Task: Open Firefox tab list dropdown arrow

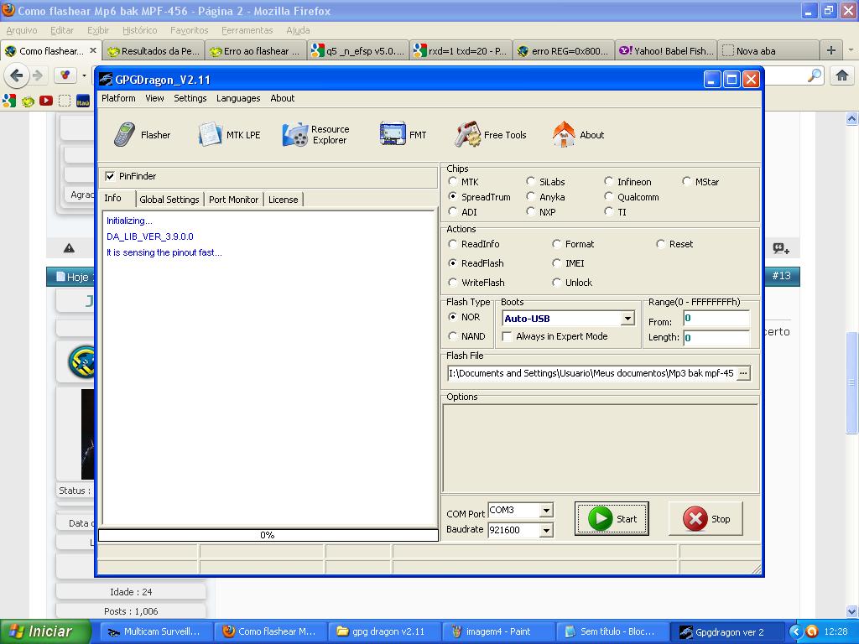Action: point(851,50)
